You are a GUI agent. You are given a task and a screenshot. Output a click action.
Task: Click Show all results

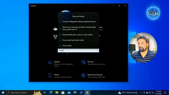click(78, 16)
